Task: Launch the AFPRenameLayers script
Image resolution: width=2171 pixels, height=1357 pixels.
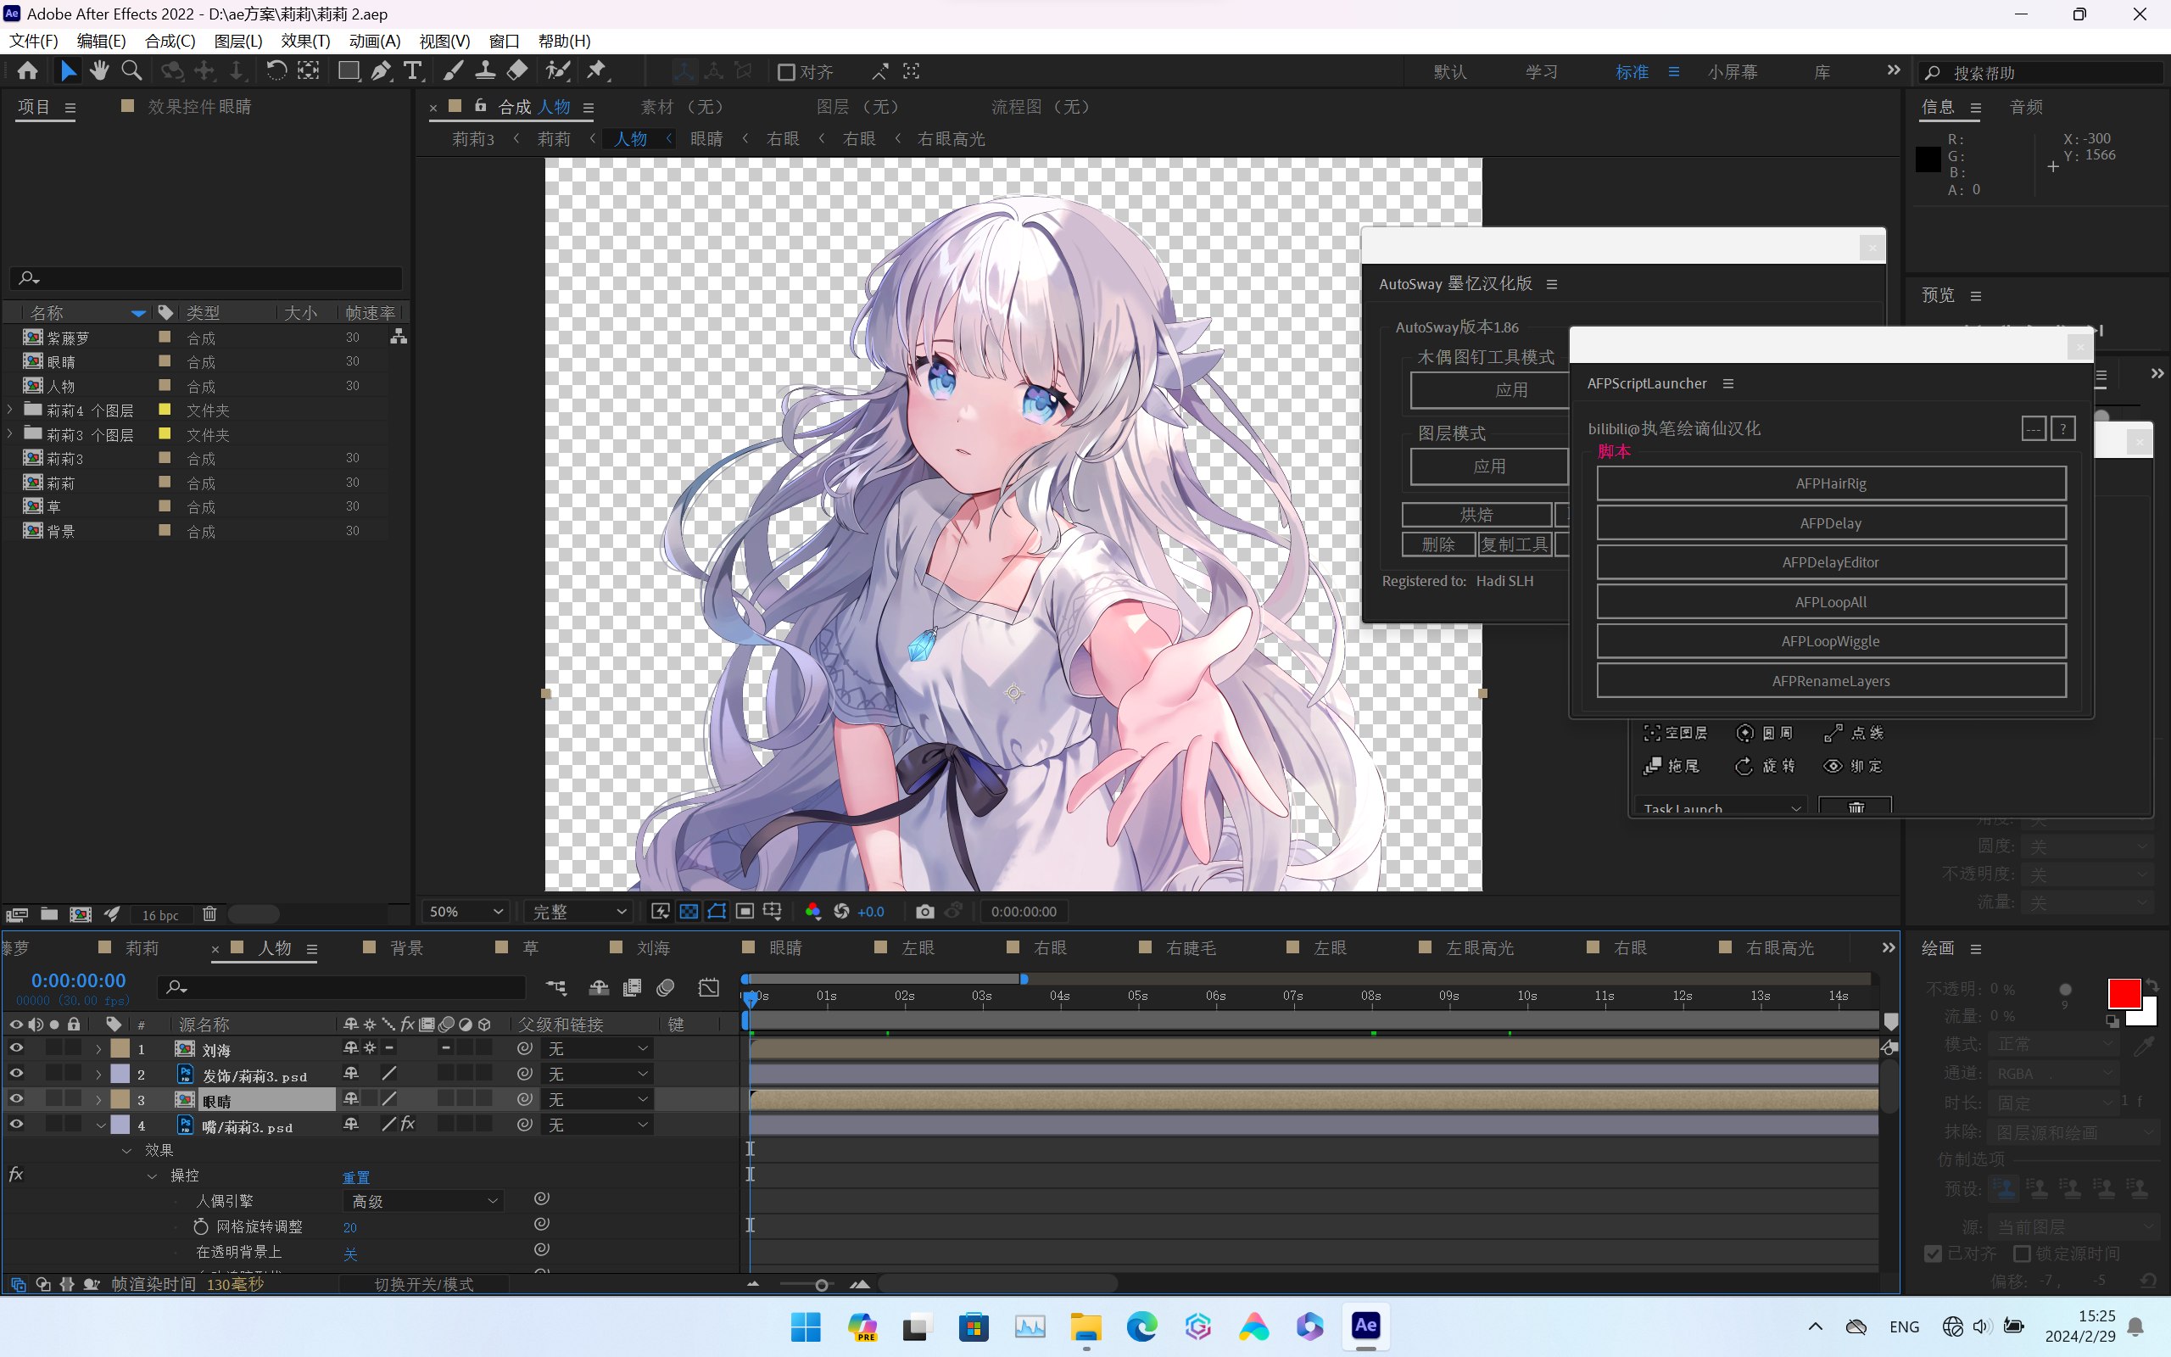Action: coord(1831,681)
